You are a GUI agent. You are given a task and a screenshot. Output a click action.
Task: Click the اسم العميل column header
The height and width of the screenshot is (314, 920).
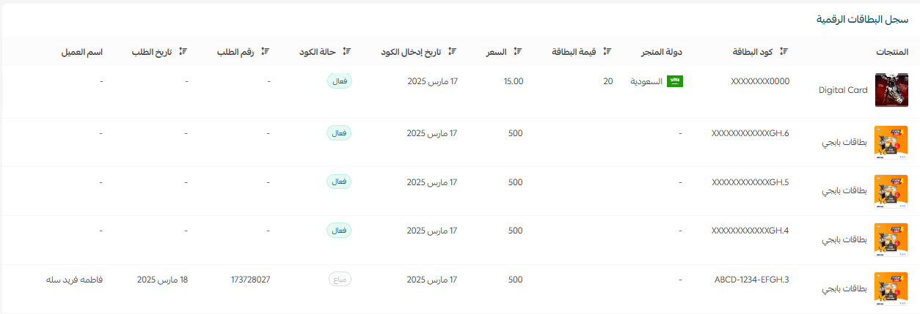point(81,53)
